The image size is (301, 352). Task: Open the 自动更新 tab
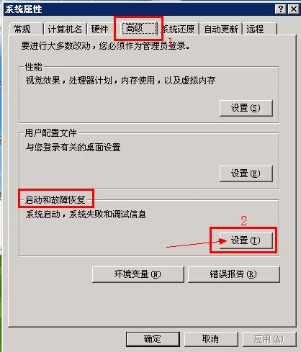pos(221,29)
